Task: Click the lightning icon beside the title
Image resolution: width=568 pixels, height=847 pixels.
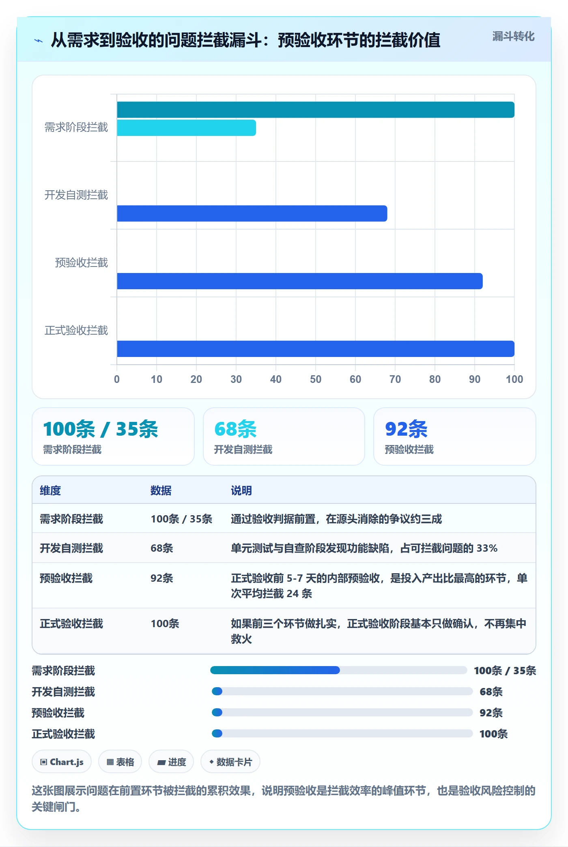Action: pyautogui.click(x=39, y=41)
